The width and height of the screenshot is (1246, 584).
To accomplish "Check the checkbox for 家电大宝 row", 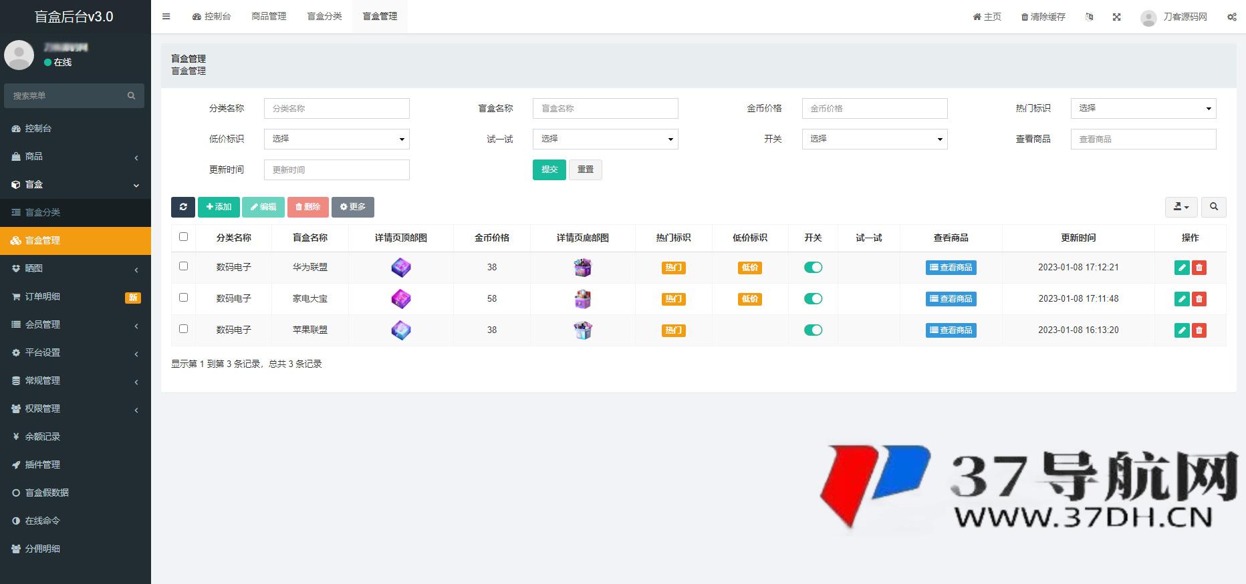I will pos(184,298).
